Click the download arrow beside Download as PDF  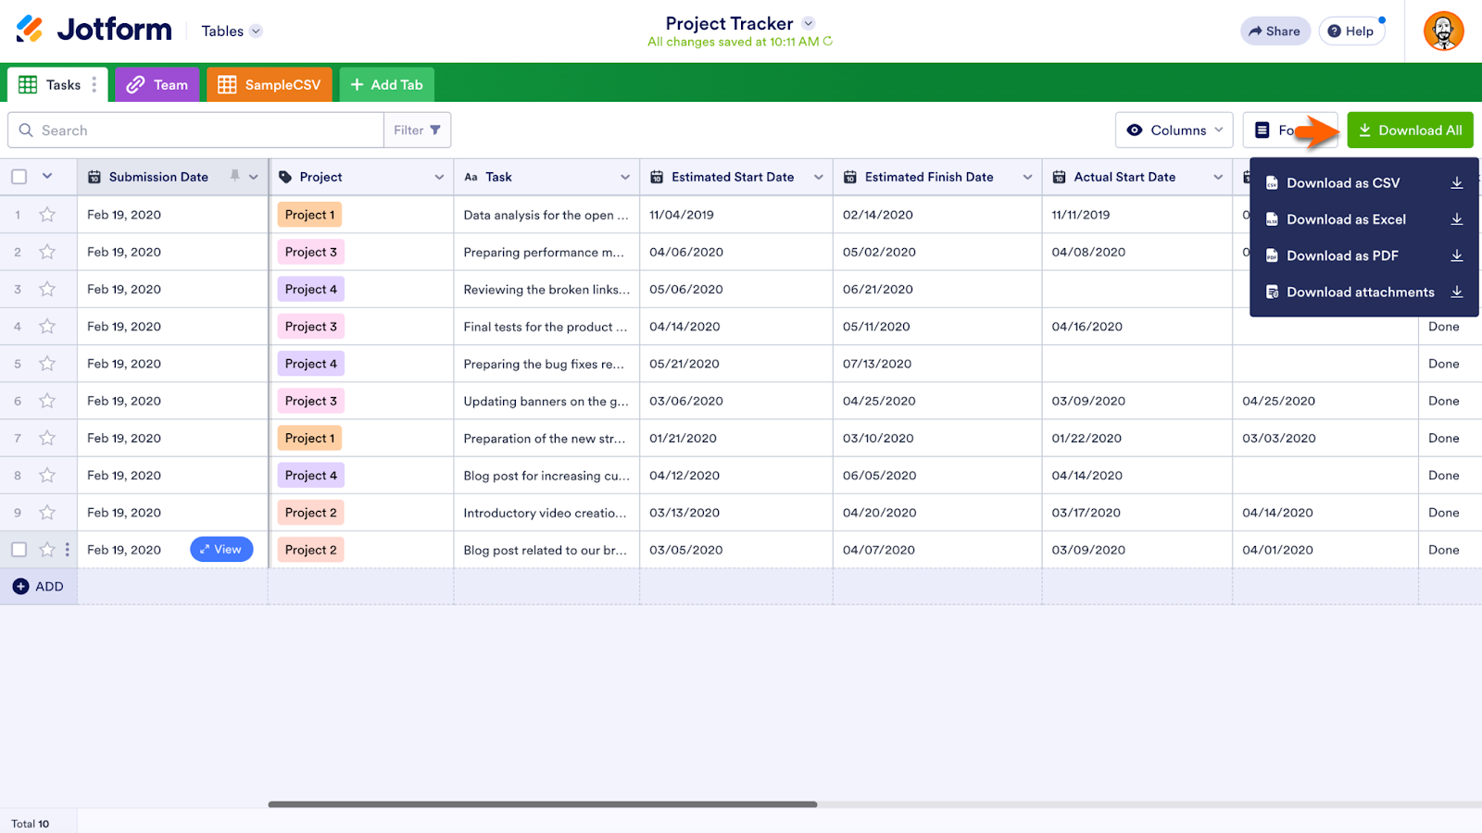click(x=1456, y=256)
